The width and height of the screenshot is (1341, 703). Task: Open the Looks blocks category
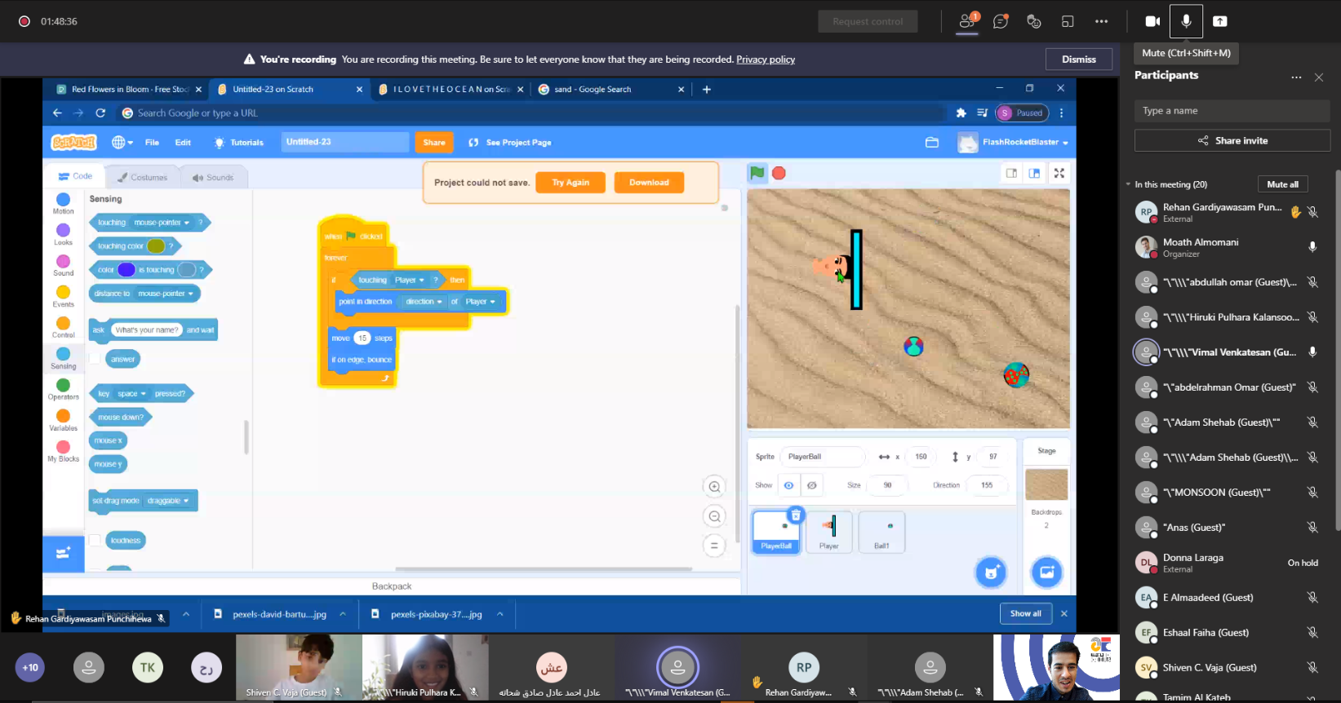coord(63,235)
